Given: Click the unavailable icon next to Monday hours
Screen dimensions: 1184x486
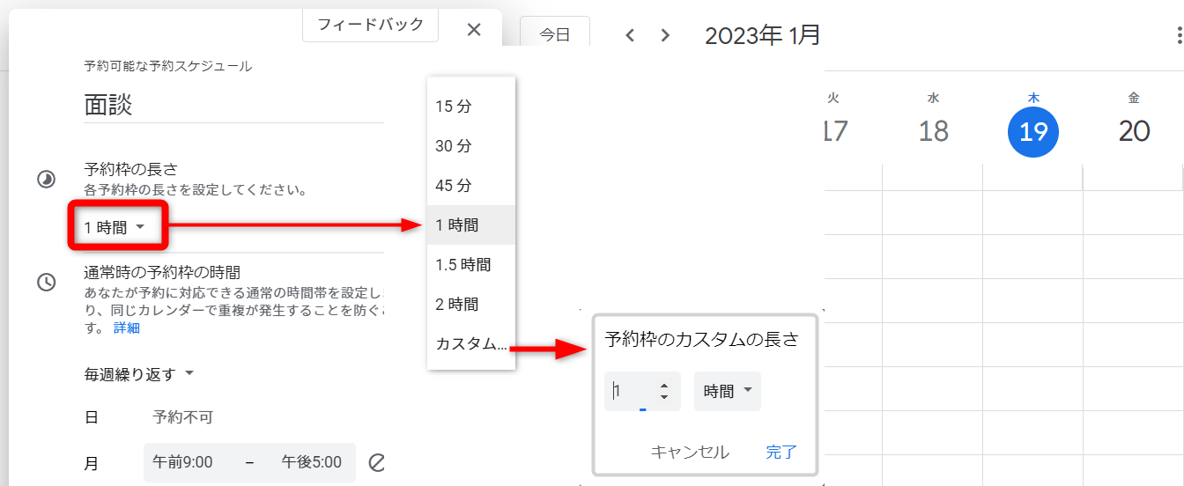Looking at the screenshot, I should tap(377, 462).
